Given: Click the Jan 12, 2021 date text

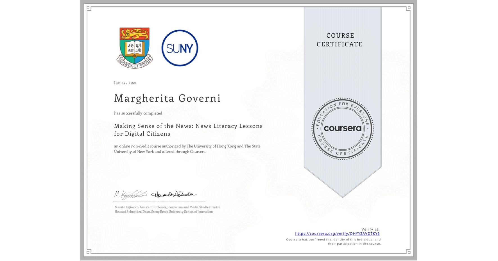Looking at the screenshot, I should tap(125, 82).
